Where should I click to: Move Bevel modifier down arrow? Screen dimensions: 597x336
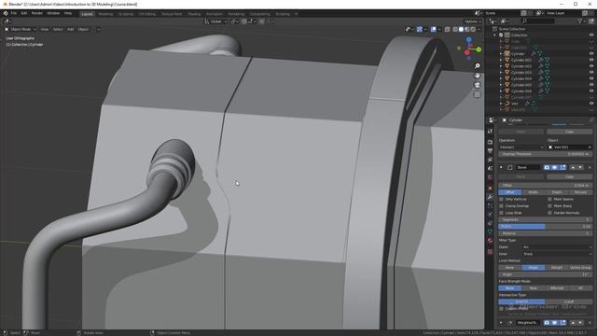click(580, 168)
